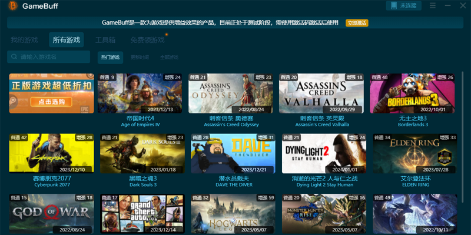Click 'Dying Light 2 Stay Human' subtitle
Viewport: 471px width, 235px height.
pos(325,184)
